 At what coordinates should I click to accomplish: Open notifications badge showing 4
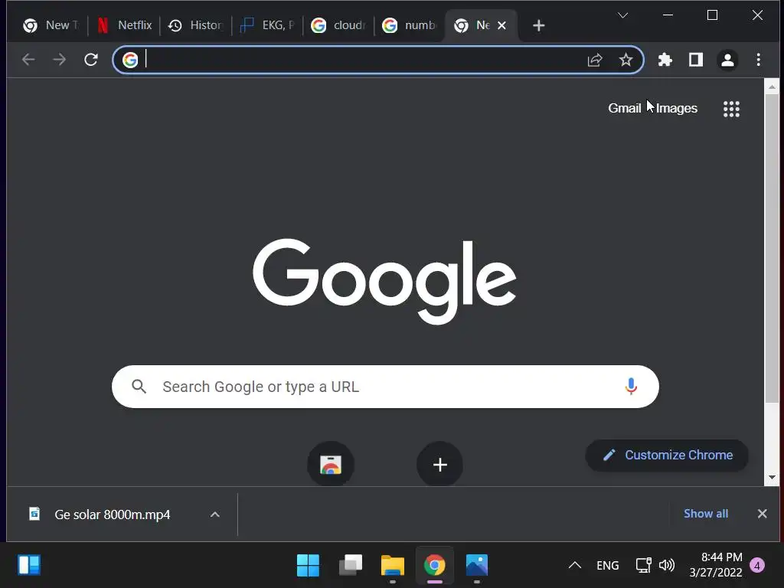point(757,566)
